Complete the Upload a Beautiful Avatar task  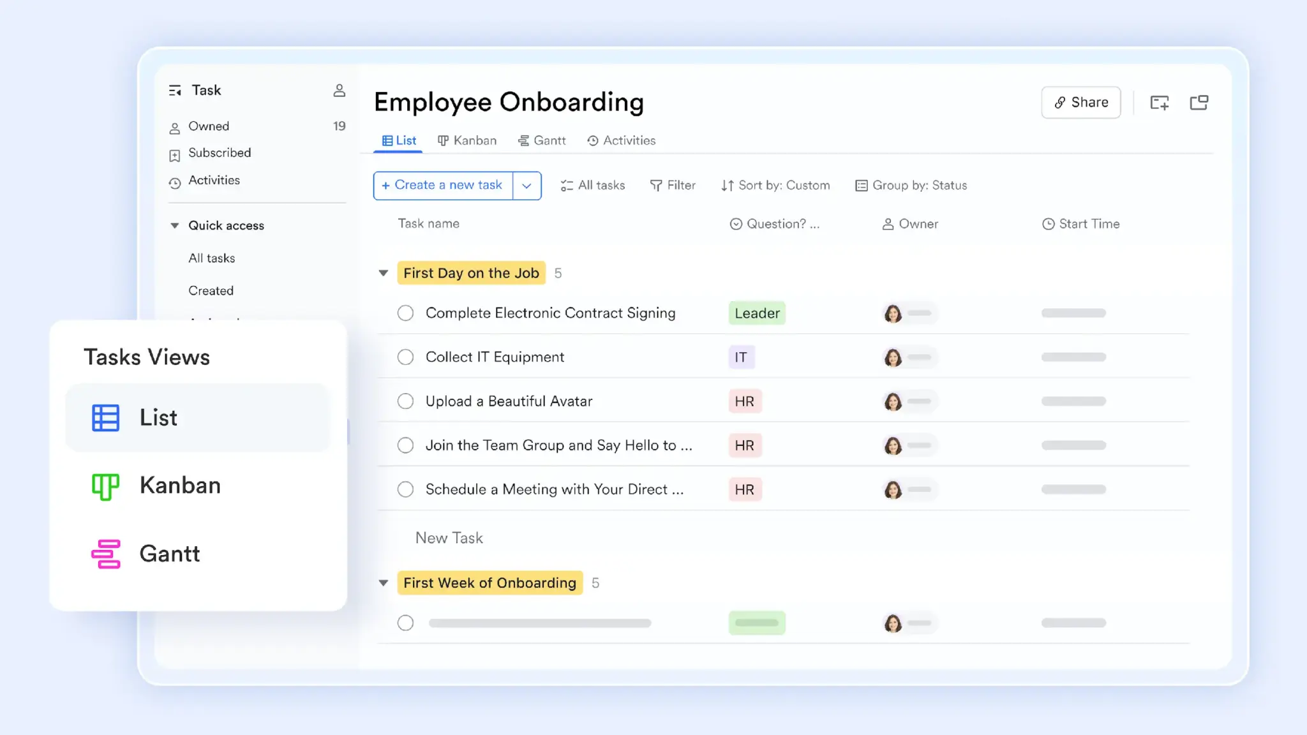click(405, 401)
